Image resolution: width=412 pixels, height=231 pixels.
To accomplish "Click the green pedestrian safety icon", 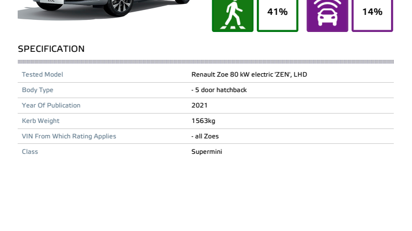I will point(233,16).
